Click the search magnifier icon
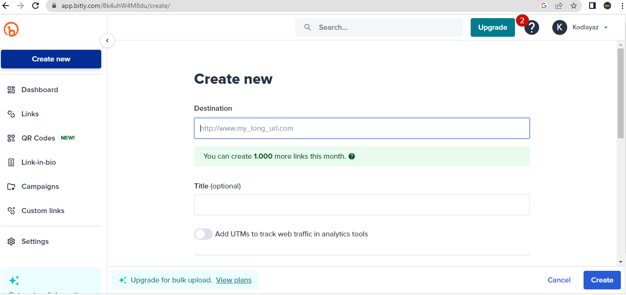Screen dimensions: 626x295 coord(307,27)
